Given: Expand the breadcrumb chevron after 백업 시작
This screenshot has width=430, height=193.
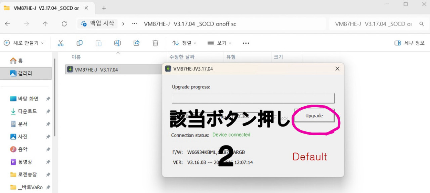Looking at the screenshot, I should pos(123,24).
